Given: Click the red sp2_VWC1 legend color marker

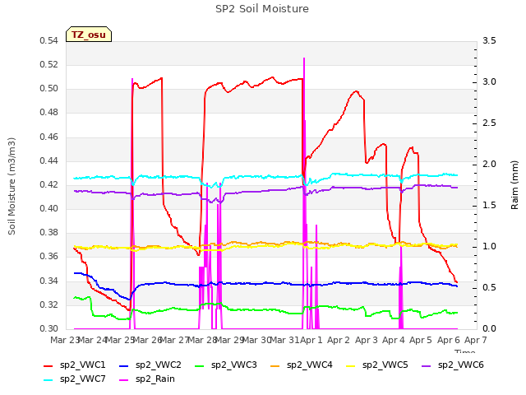Looking at the screenshot, I should pyautogui.click(x=48, y=365).
